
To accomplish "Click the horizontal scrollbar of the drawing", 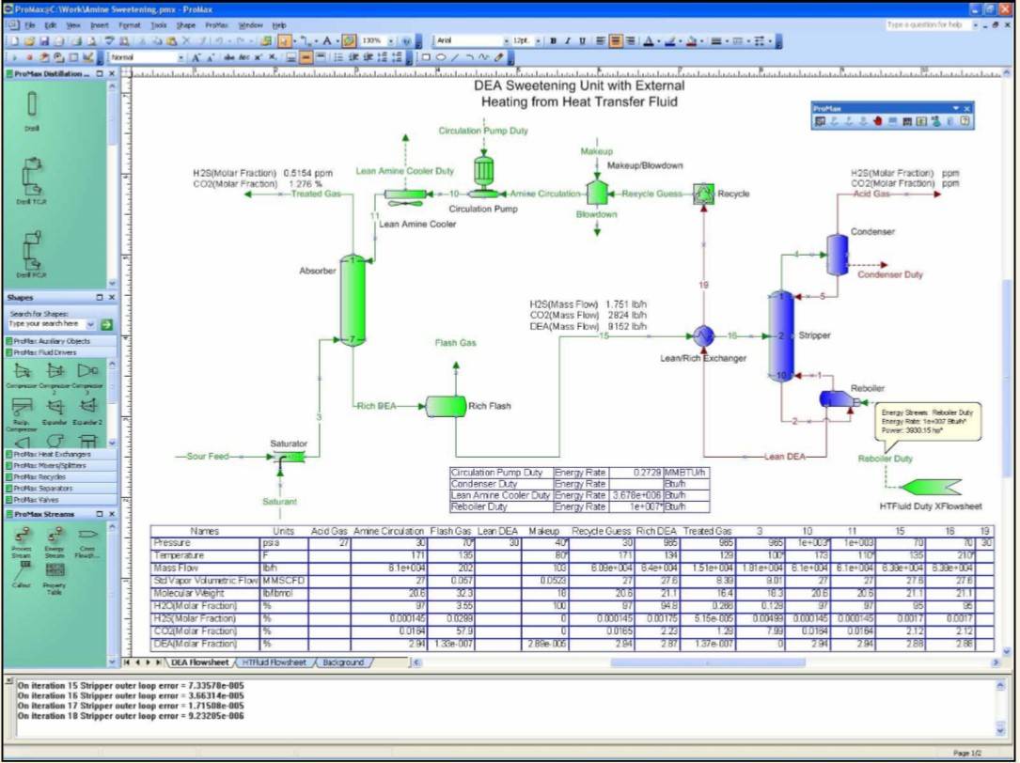I will click(x=706, y=662).
